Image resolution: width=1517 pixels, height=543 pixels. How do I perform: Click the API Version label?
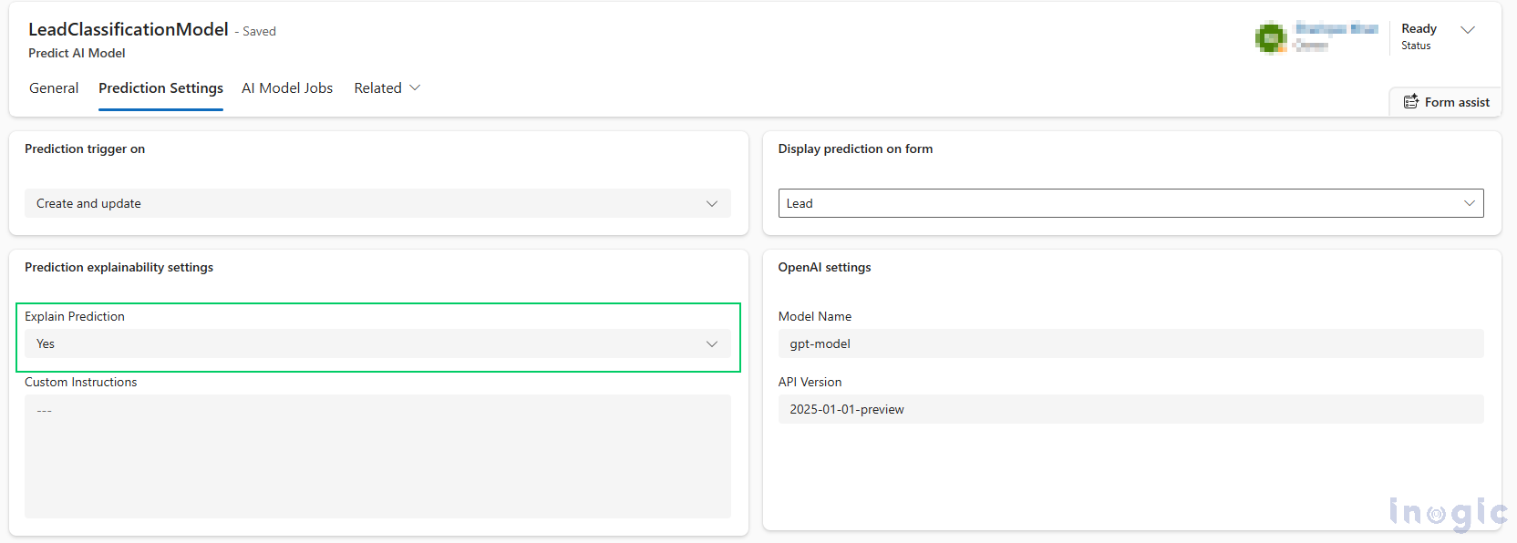(x=810, y=382)
